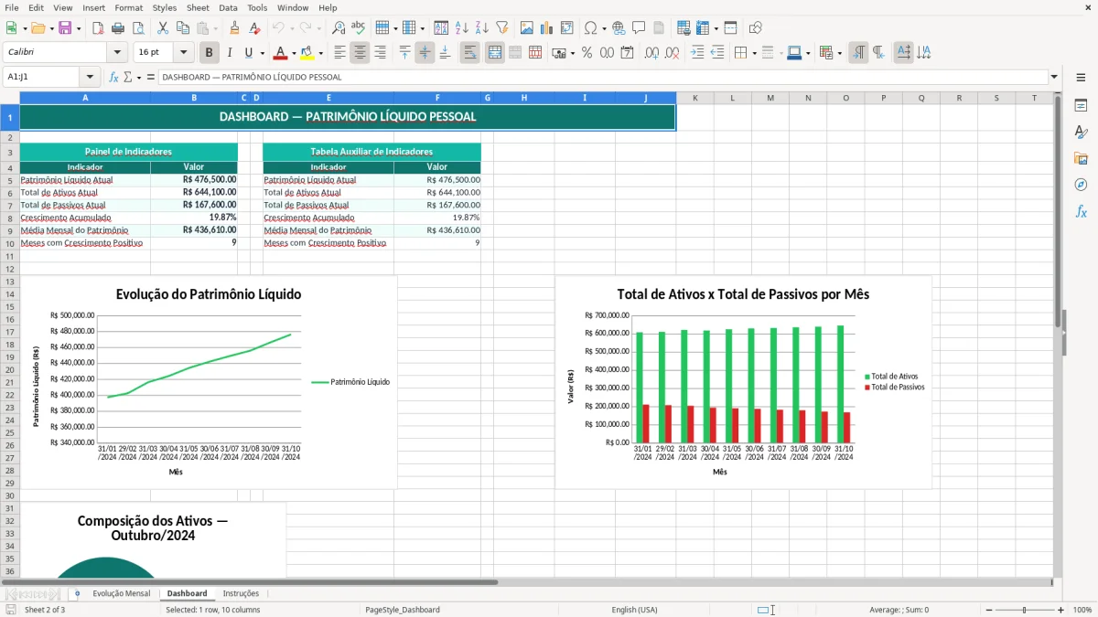
Task: Open the sidebar Navigator compass icon
Action: point(1081,185)
